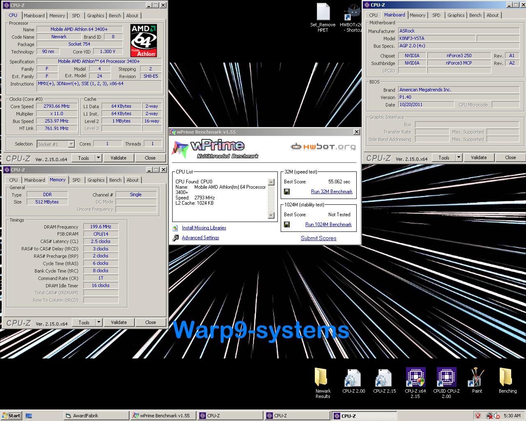The image size is (526, 421).
Task: Open About tab in Mainboard CPU-Z window
Action: click(x=493, y=15)
